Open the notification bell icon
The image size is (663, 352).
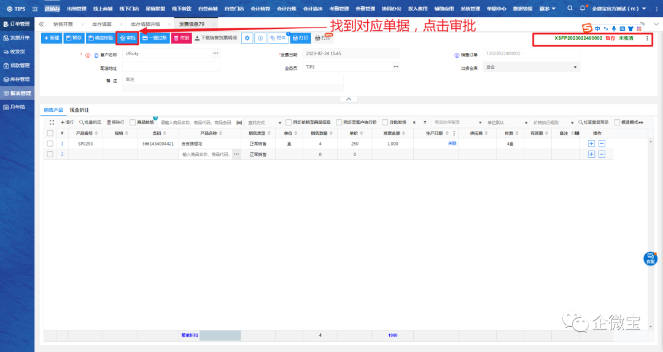[583, 9]
